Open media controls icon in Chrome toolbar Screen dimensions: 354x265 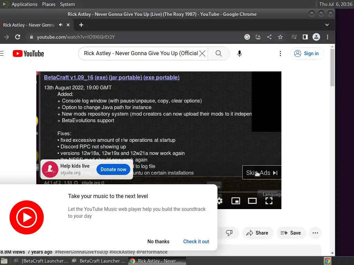tap(294, 37)
